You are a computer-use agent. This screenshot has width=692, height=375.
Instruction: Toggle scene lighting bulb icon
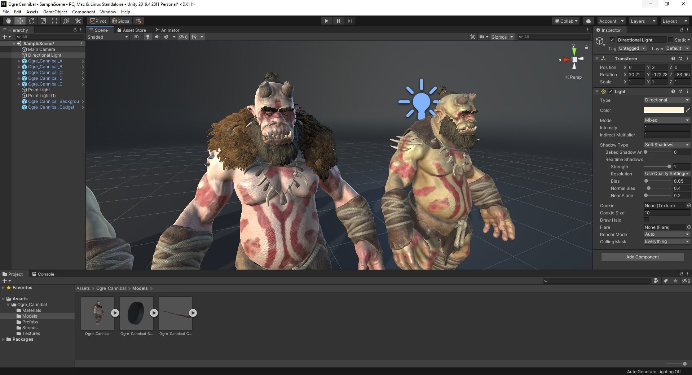click(x=147, y=37)
